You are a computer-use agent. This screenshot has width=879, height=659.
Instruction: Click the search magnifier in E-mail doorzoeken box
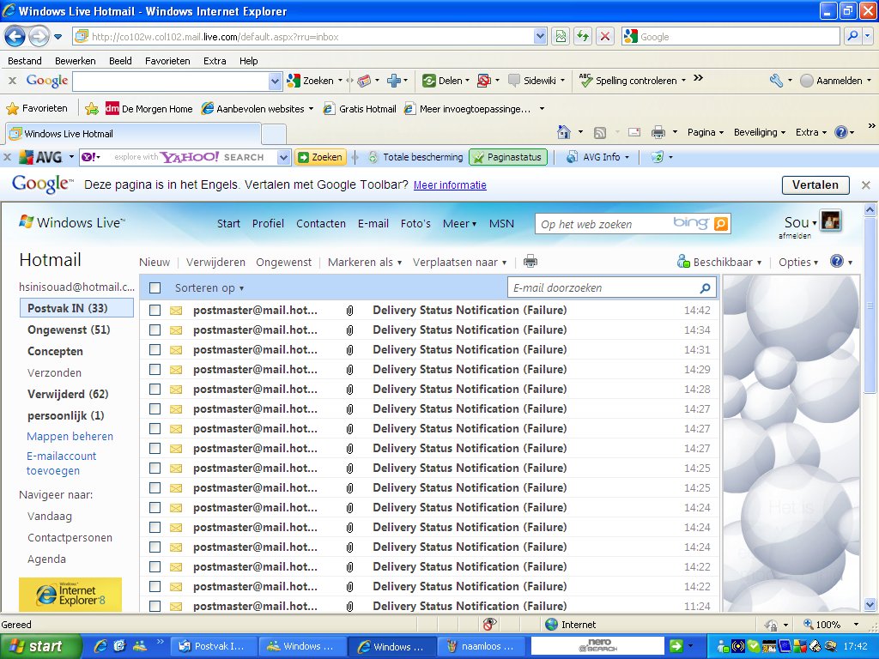[x=706, y=288]
